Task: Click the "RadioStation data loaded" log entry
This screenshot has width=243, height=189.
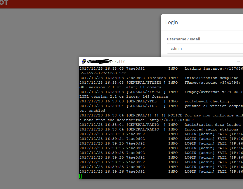Action: click(x=212, y=125)
